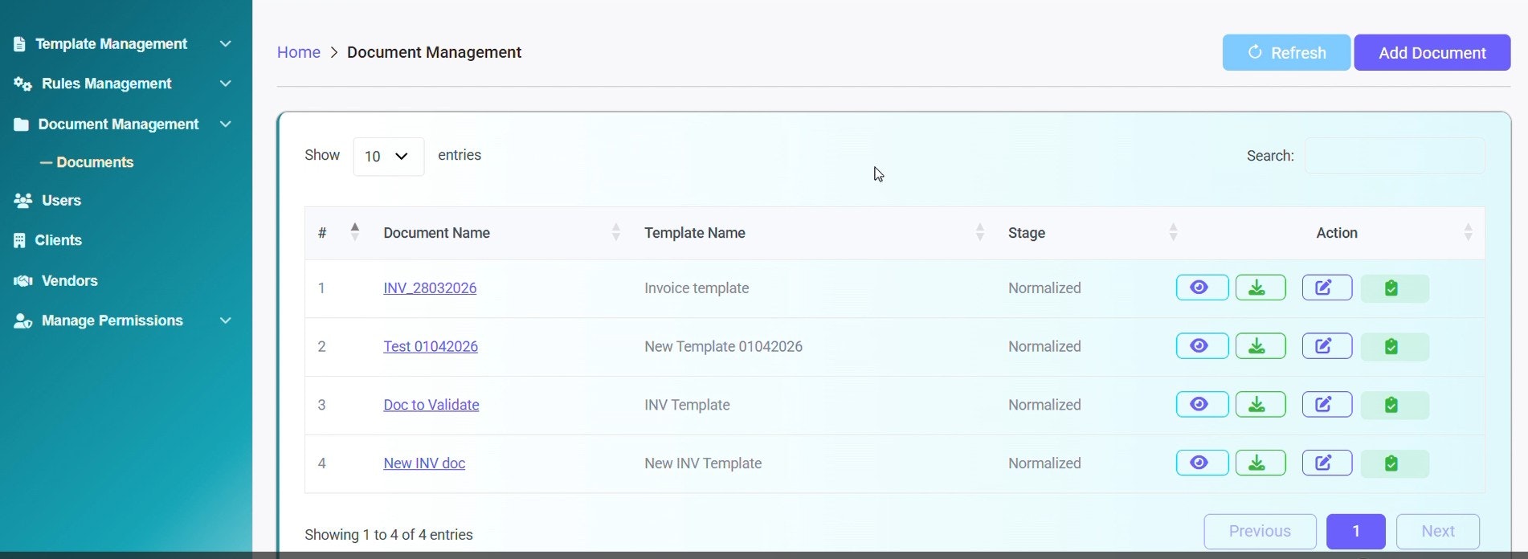This screenshot has height=559, width=1528.
Task: Click the New INV Template cell
Action: (703, 463)
